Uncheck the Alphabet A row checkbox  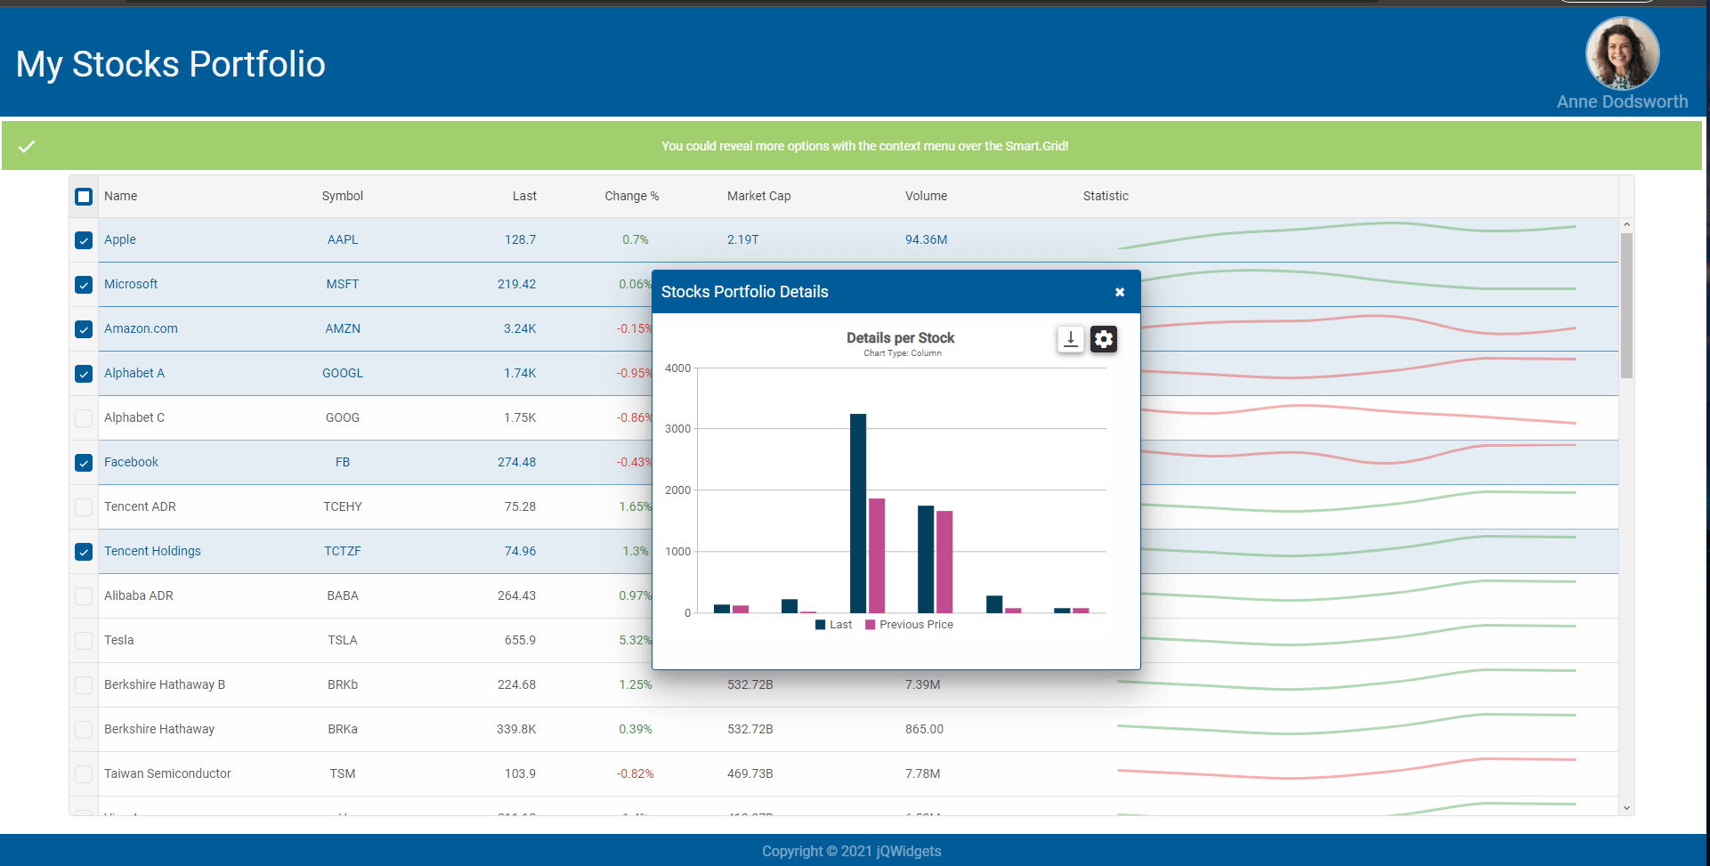point(84,374)
